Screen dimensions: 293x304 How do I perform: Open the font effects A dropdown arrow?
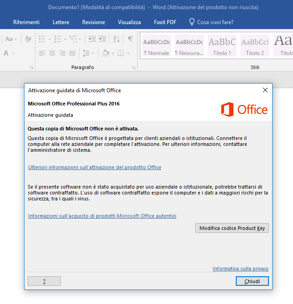(x=13, y=53)
